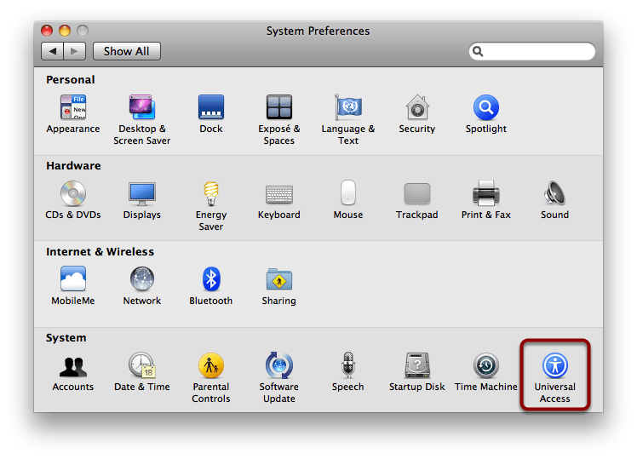Minimize window with the yellow button
The height and width of the screenshot is (459, 637).
point(65,31)
